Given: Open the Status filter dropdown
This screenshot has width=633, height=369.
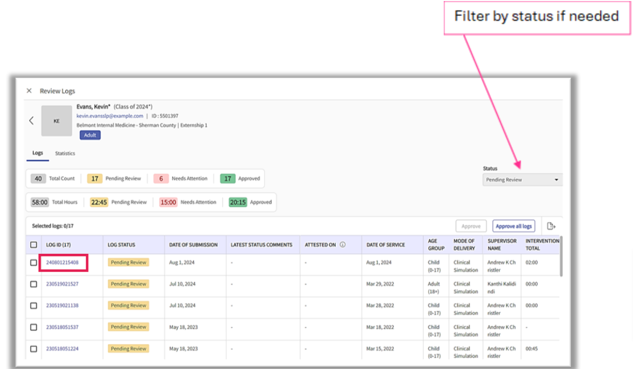Looking at the screenshot, I should pyautogui.click(x=521, y=180).
